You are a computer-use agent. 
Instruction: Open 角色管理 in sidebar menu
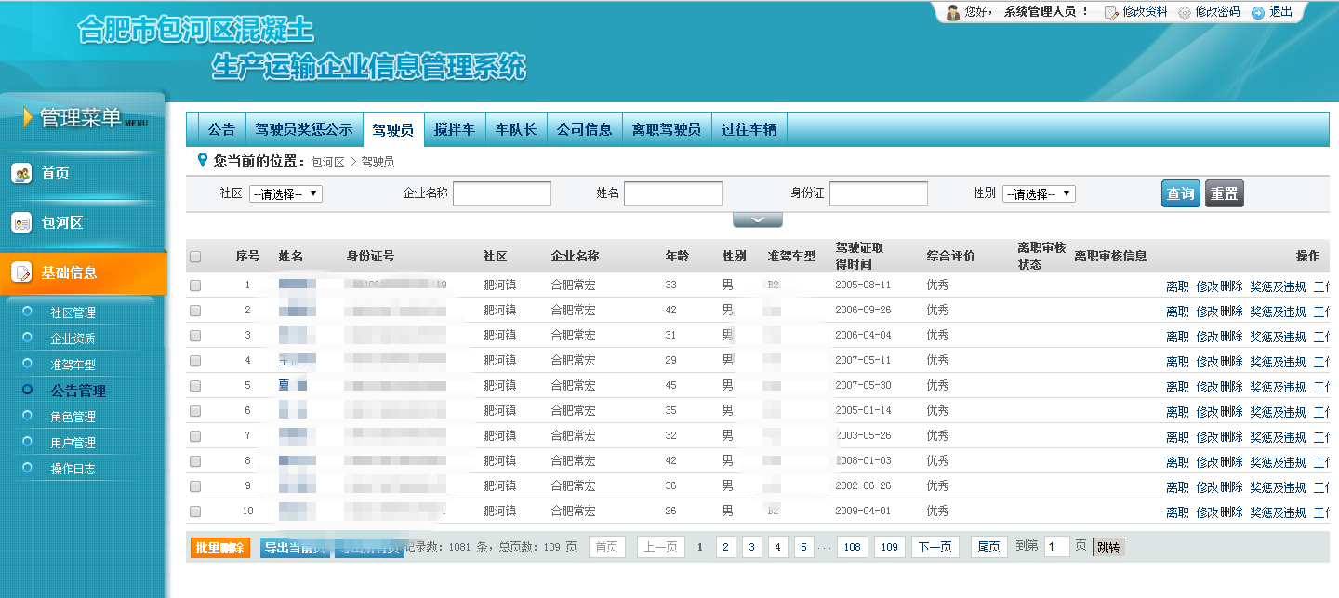tap(73, 417)
